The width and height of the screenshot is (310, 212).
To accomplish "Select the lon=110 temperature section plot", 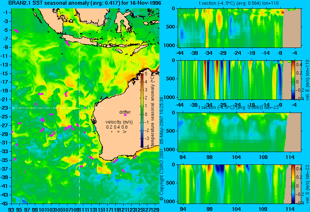I will pos(239,28).
